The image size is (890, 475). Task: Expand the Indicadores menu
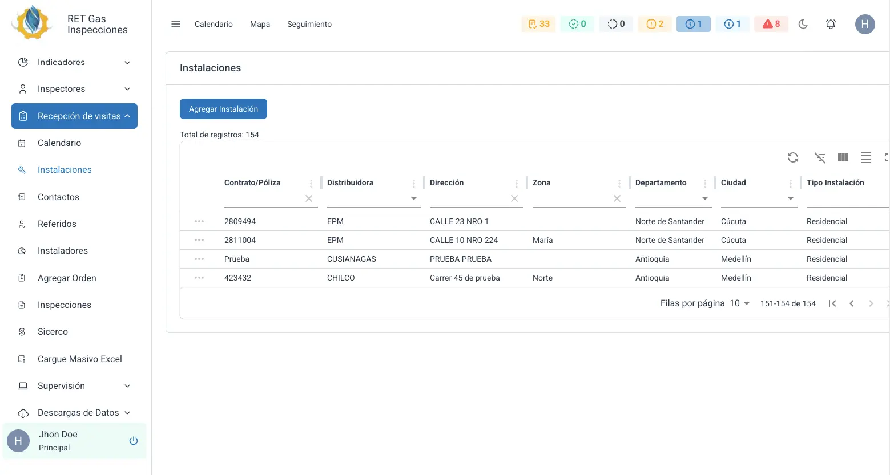pyautogui.click(x=74, y=62)
